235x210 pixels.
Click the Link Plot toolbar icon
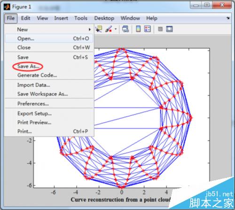(x=125, y=29)
